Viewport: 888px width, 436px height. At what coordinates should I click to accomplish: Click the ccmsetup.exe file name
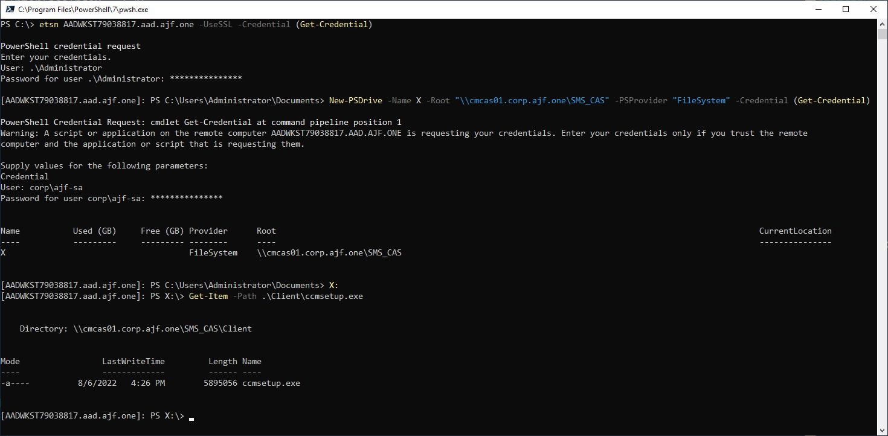pos(271,382)
